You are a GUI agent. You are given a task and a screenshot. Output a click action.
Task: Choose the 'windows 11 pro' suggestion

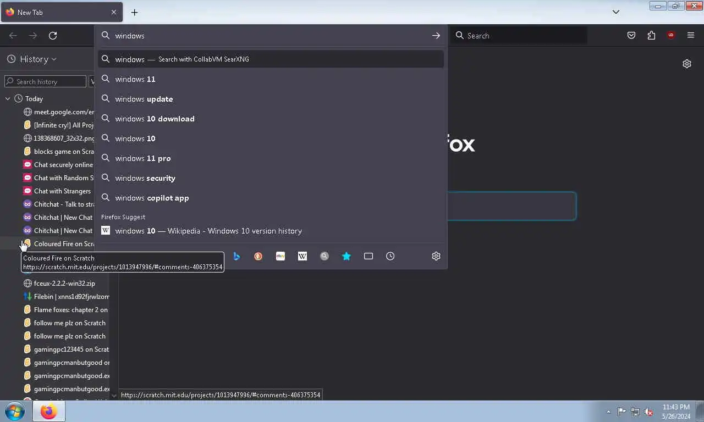tap(271, 158)
